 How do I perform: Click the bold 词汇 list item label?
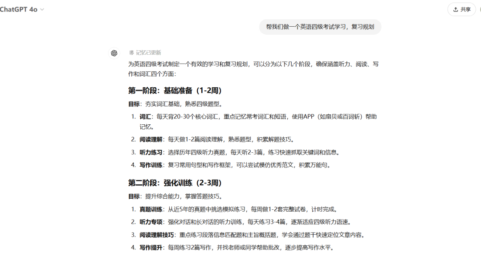coord(145,117)
